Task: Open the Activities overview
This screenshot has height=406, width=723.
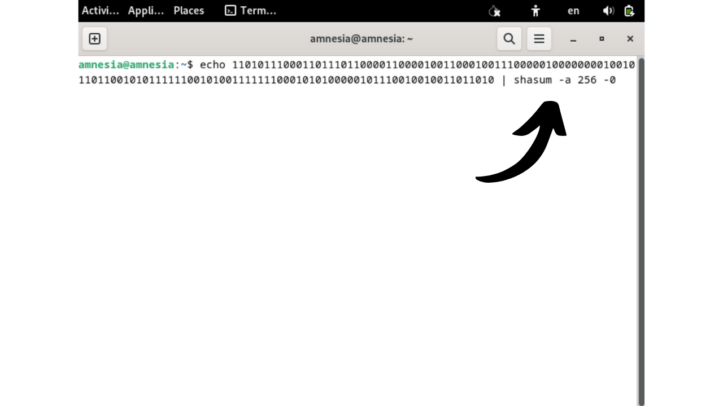Action: point(101,11)
